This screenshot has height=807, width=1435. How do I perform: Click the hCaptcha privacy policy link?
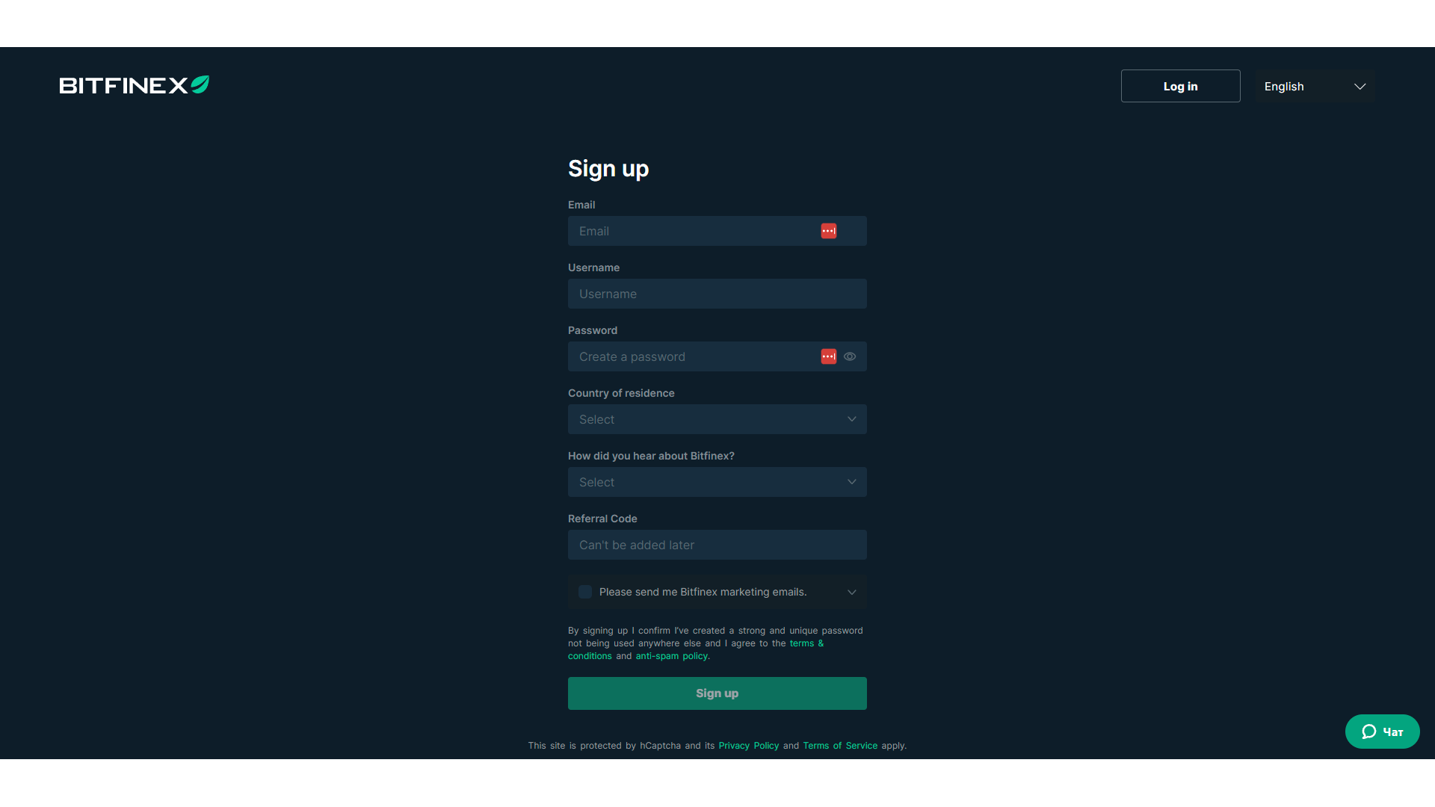pos(748,745)
